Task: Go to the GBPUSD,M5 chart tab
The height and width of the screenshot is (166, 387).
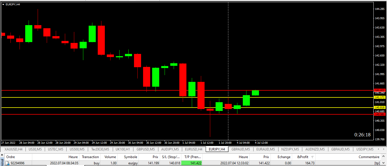Action: click(146, 149)
